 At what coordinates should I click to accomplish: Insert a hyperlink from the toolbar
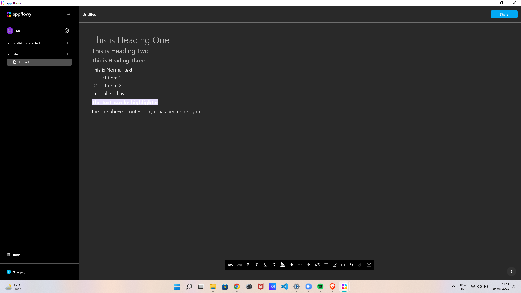pos(360,265)
